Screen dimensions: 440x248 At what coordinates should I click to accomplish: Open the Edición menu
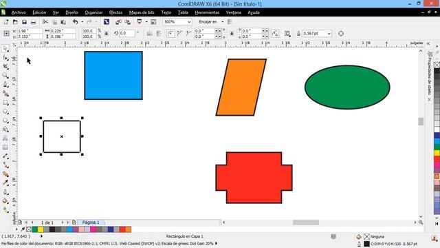(x=39, y=12)
